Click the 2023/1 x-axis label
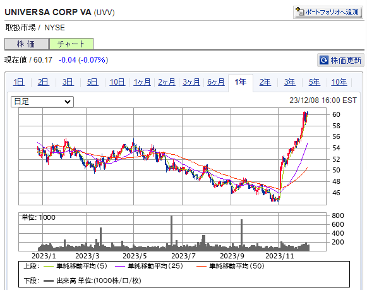 [x=44, y=256]
